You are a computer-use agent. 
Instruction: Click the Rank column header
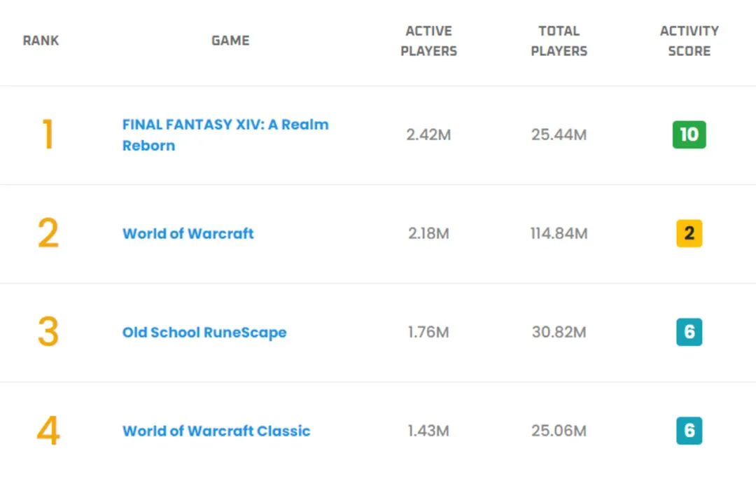(x=41, y=41)
